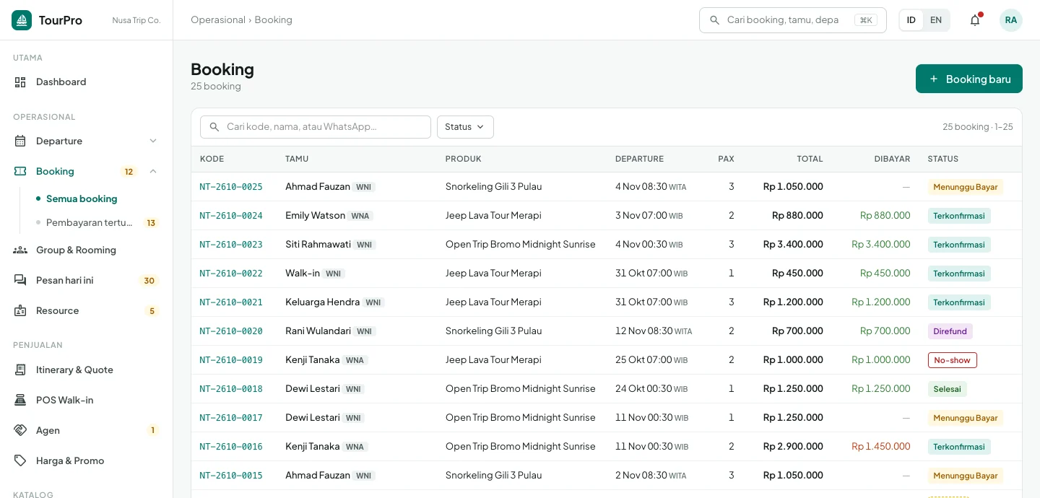Click the 25 booking · 1–25 pagination text
1040x498 pixels.
(x=977, y=127)
